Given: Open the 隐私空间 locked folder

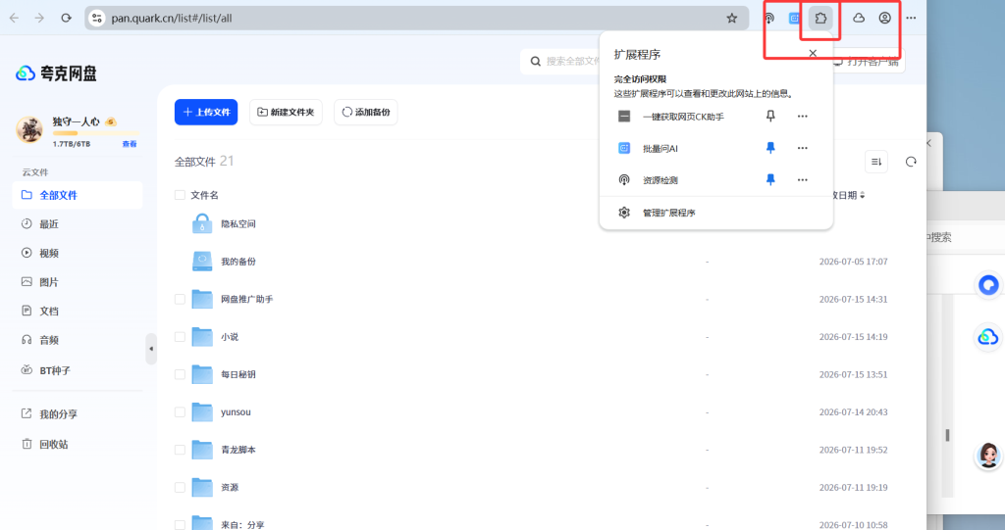Looking at the screenshot, I should pos(202,223).
